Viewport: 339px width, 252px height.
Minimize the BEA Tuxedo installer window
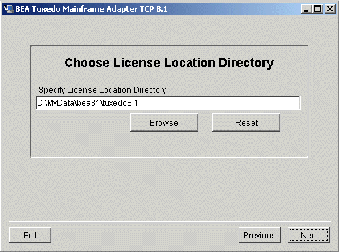tap(306, 9)
